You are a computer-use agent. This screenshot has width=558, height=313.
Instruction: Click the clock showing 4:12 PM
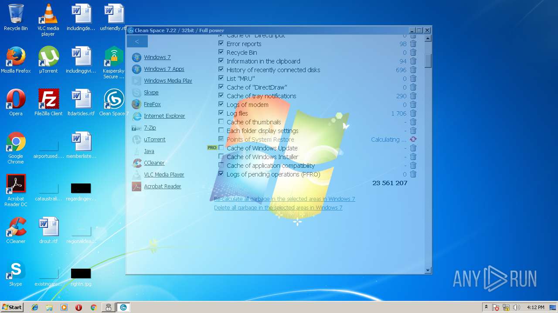coord(535,307)
